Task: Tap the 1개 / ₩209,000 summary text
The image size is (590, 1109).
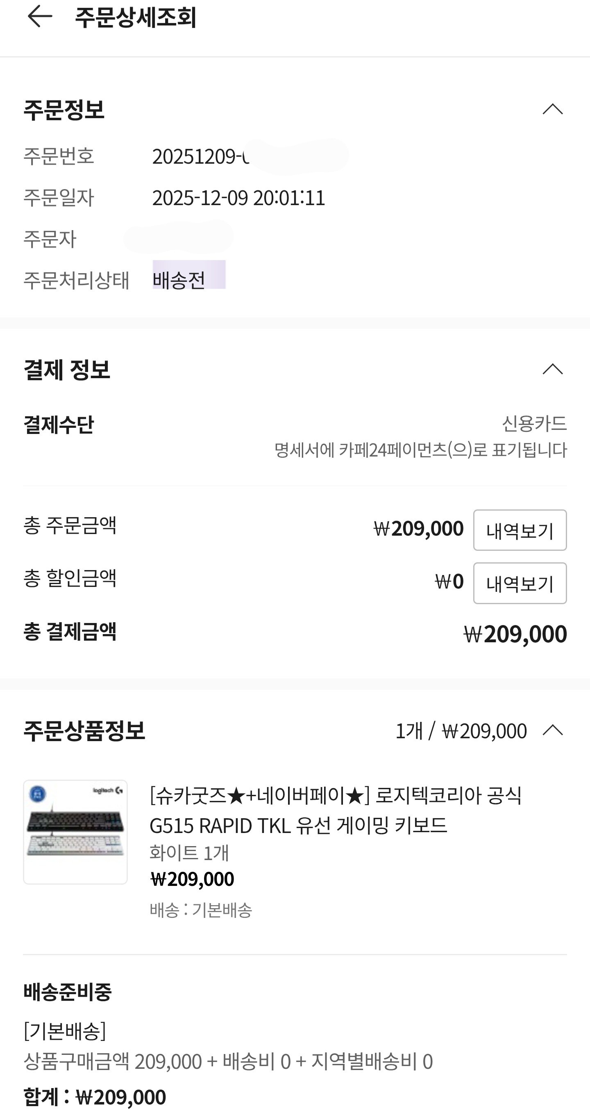Action: pyautogui.click(x=461, y=730)
